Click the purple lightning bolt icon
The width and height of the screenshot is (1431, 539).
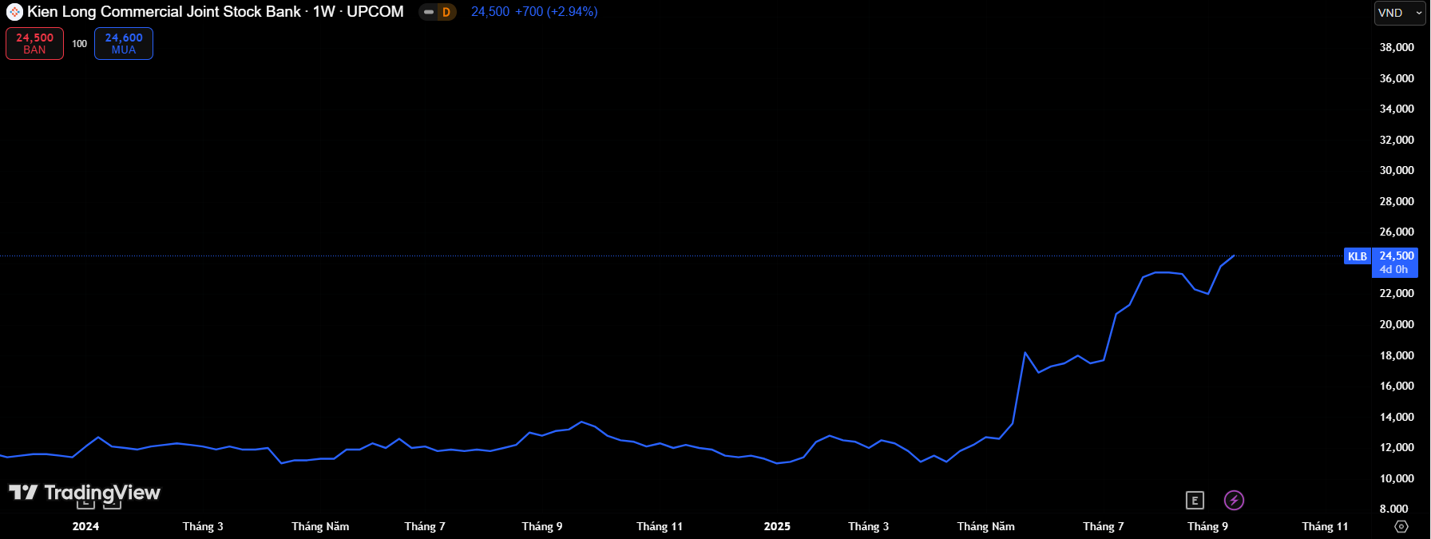(1234, 501)
